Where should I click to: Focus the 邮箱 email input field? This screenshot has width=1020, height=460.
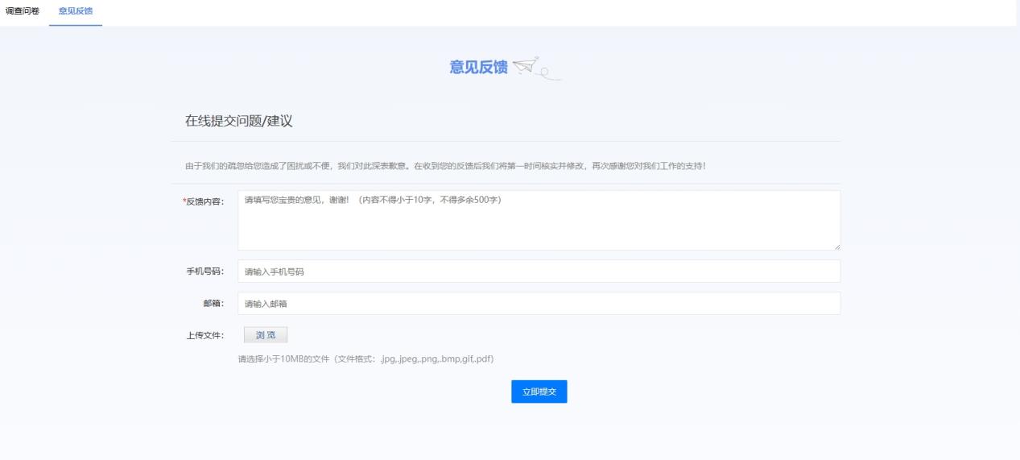click(539, 304)
